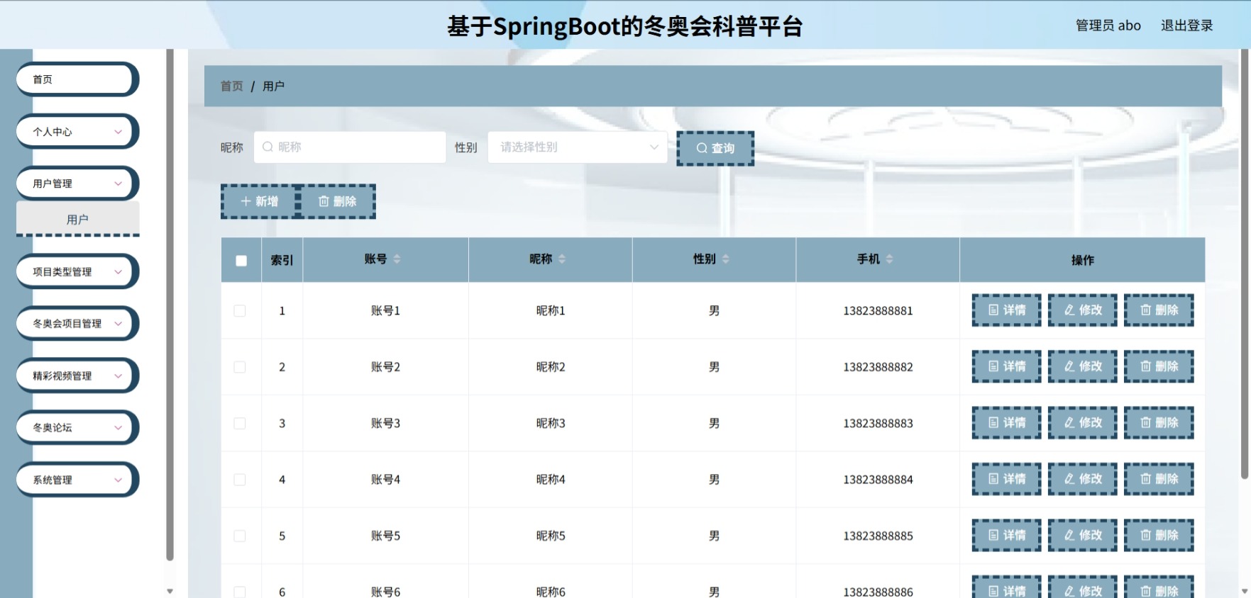The image size is (1251, 598).
Task: View 详情 for 账号3 row
Action: (1006, 423)
